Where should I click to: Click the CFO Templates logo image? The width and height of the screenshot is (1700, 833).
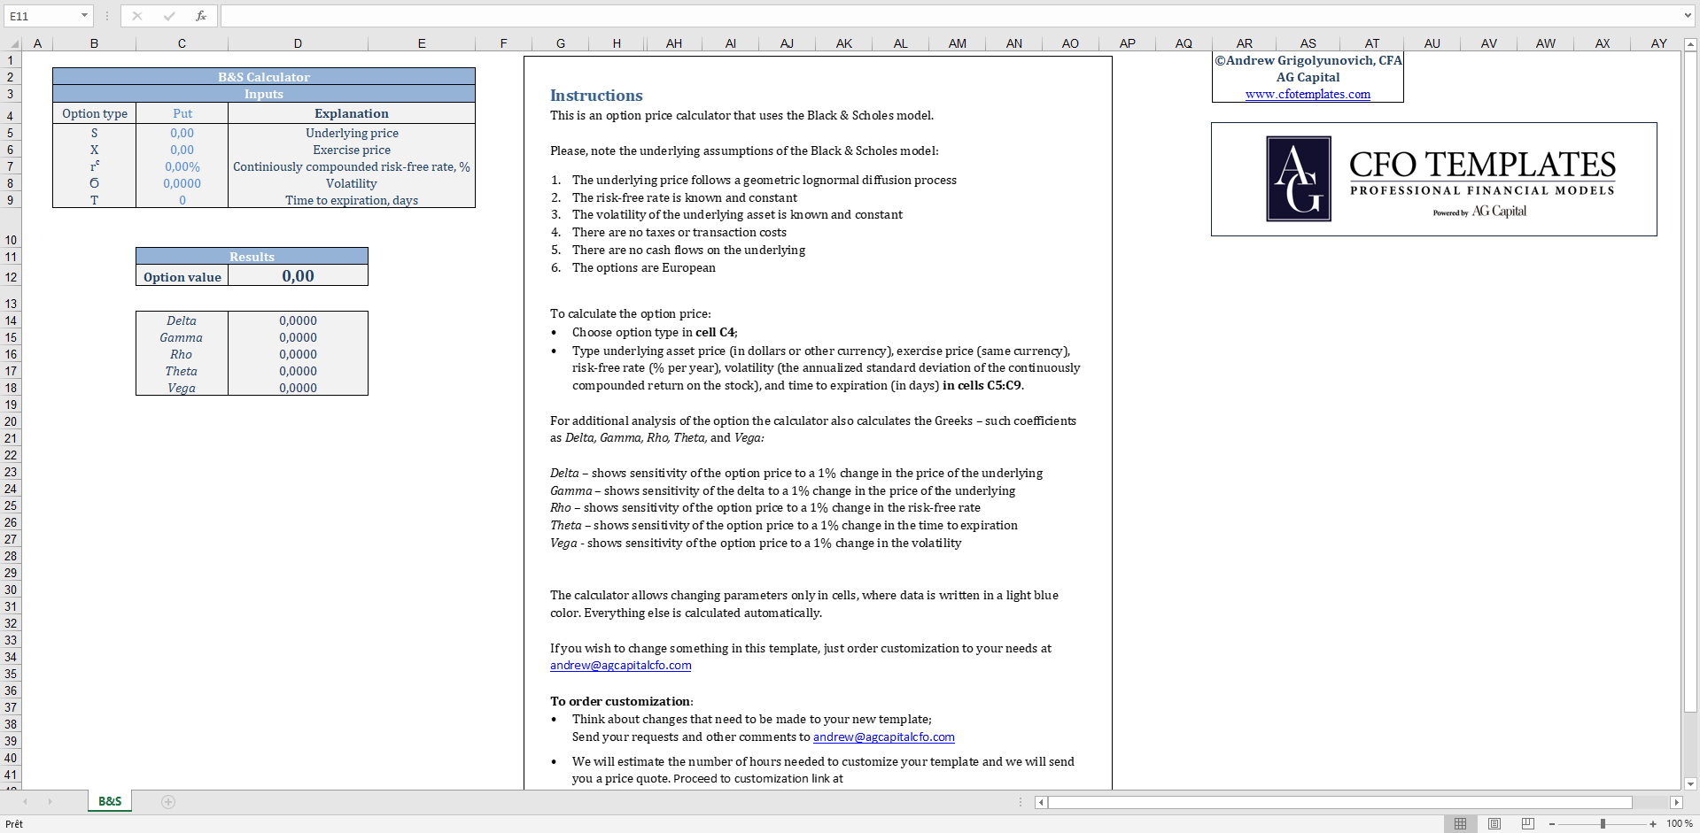1433,179
